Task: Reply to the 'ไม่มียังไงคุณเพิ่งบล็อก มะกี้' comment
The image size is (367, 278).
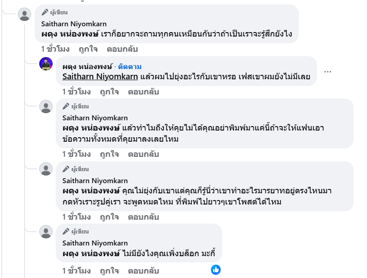Action: coord(143,270)
